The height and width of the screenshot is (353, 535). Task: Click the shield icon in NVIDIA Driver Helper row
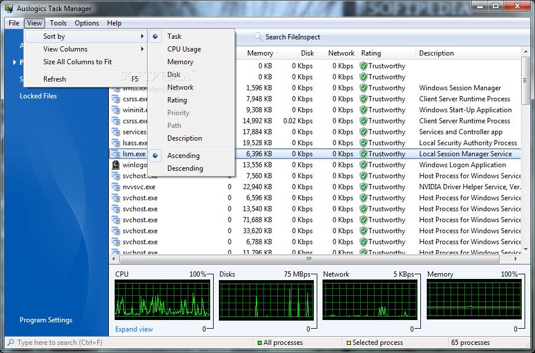(x=364, y=187)
